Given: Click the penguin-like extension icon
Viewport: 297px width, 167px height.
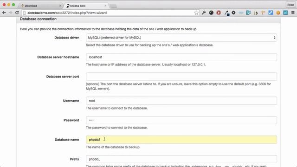Looking at the screenshot, I should 256,13.
